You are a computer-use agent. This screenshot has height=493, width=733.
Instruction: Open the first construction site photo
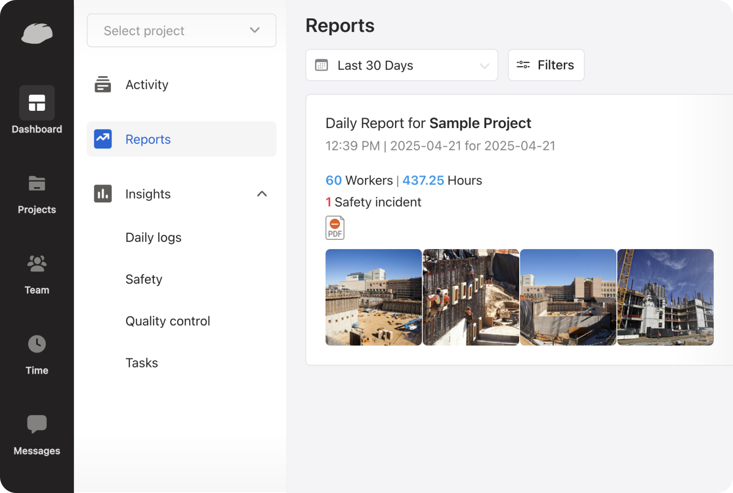coord(373,297)
